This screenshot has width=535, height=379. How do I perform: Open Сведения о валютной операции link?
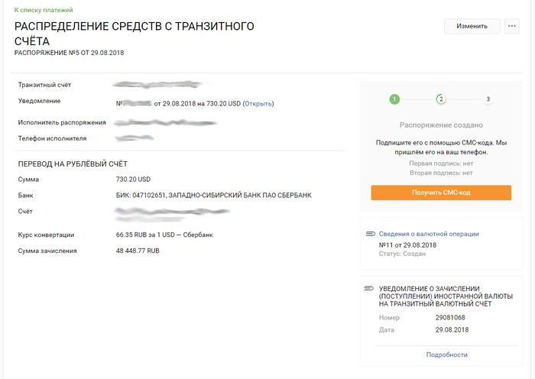point(428,234)
